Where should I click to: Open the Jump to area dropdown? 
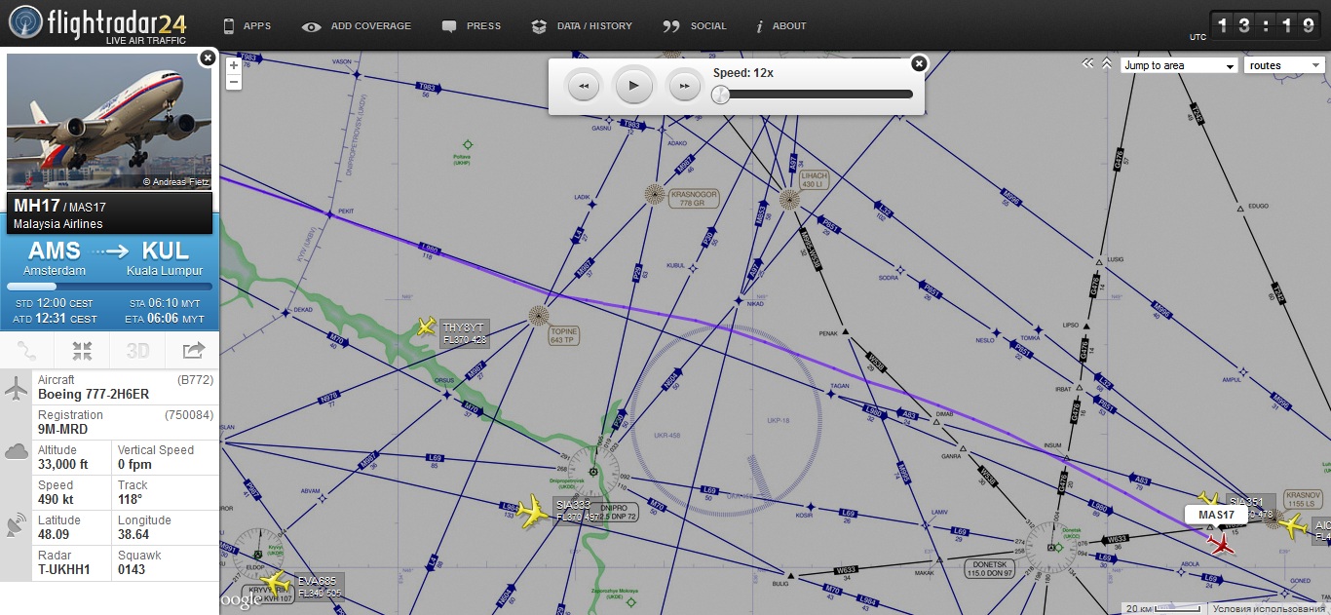pos(1179,65)
